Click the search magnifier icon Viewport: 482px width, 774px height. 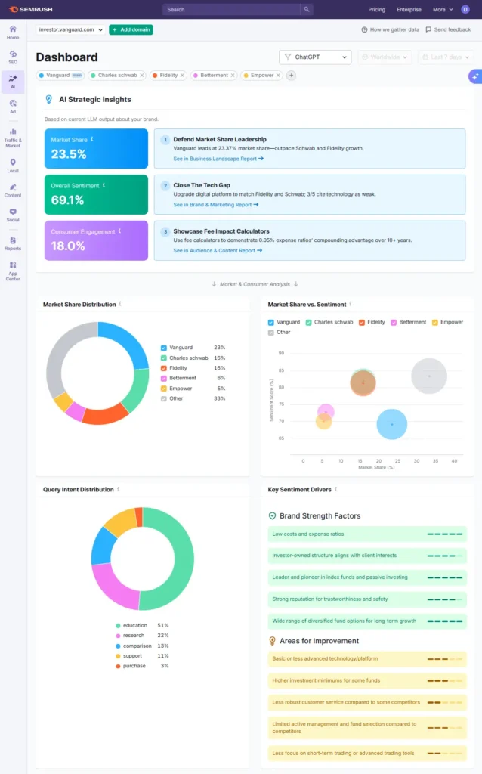307,9
